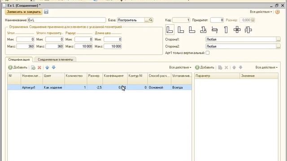This screenshot has width=287, height=161.
Task: Select the Как изделие cell
Action: [53, 88]
